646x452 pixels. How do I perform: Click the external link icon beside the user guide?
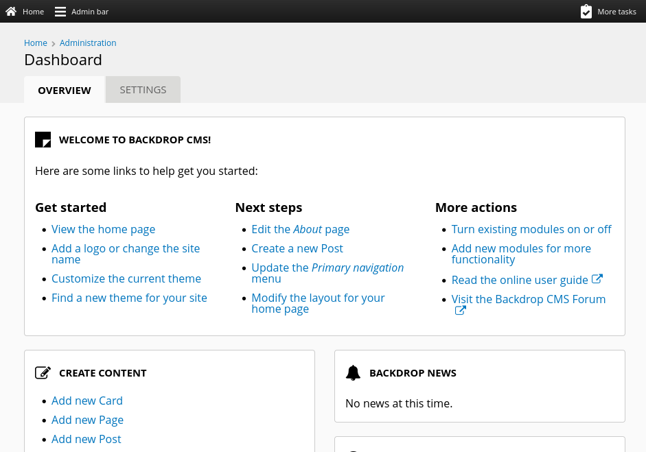tap(597, 278)
